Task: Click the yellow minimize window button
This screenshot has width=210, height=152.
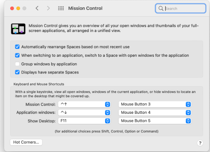Action: coord(18,8)
